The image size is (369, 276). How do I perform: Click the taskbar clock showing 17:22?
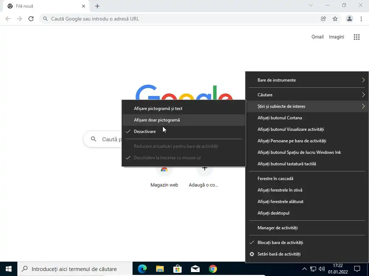click(338, 269)
